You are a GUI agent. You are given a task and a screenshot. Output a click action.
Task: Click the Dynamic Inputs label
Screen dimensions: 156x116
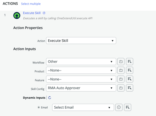[x=34, y=98]
